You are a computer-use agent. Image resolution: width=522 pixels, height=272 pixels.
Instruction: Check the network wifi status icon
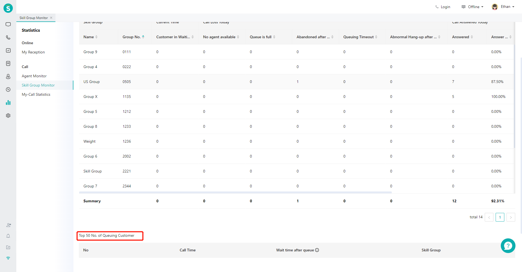click(x=8, y=258)
